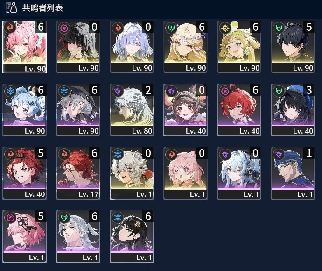This screenshot has height=271, width=322.
Task: Select the blonde elf Lv. 90 wind character
Action: click(x=185, y=47)
